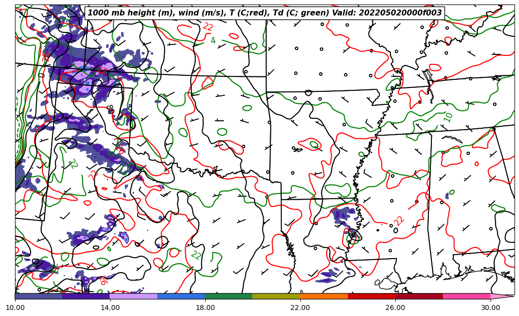Pick the hot pink 28–30 colorbar segment
Viewport: 519px width, 316px height.
point(466,296)
